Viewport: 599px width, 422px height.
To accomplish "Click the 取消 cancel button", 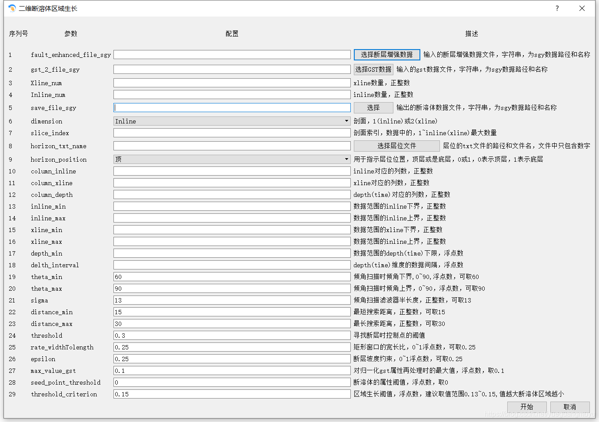I will pos(570,407).
